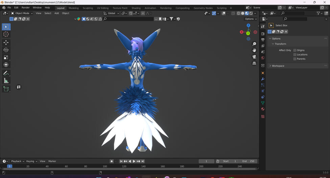Enable the Affect Only Parents checkbox
Viewport: 330px width, 178px height.
pyautogui.click(x=295, y=59)
